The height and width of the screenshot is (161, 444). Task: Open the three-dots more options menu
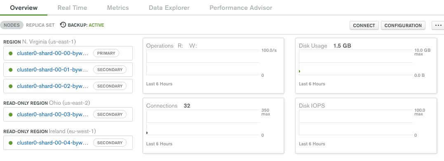pyautogui.click(x=438, y=25)
